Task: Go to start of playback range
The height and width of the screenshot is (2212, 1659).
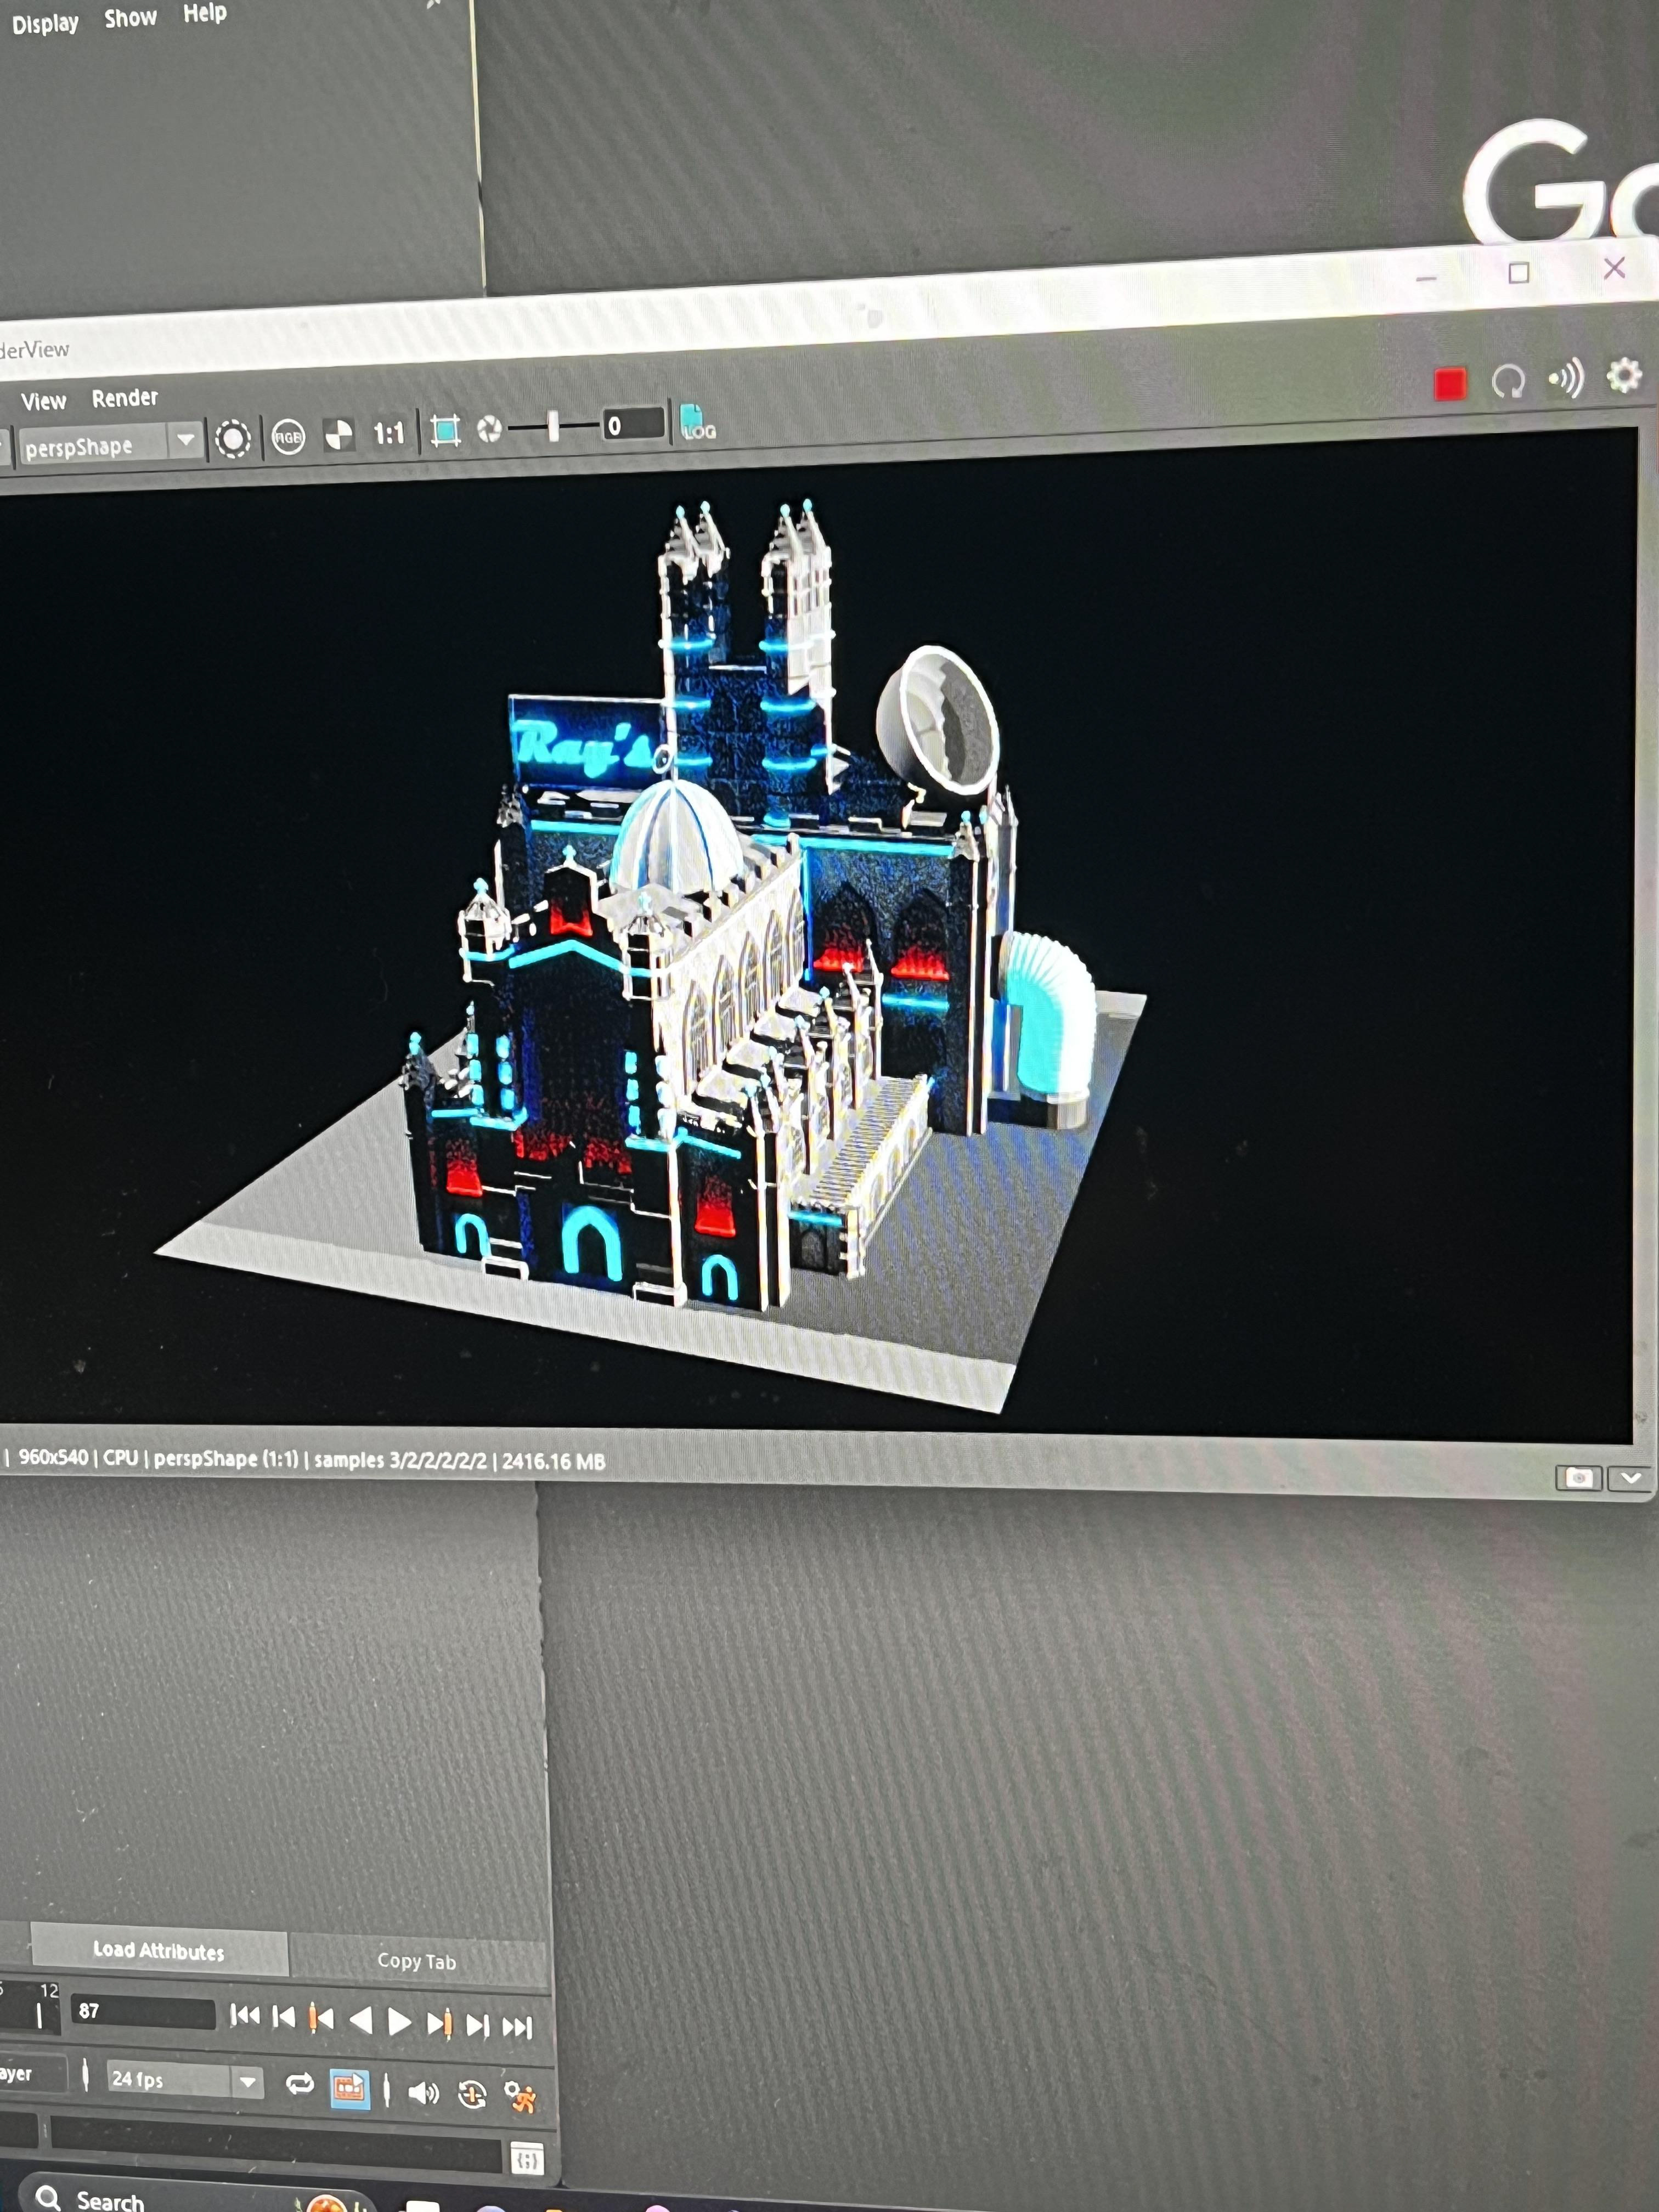Action: pyautogui.click(x=244, y=2015)
